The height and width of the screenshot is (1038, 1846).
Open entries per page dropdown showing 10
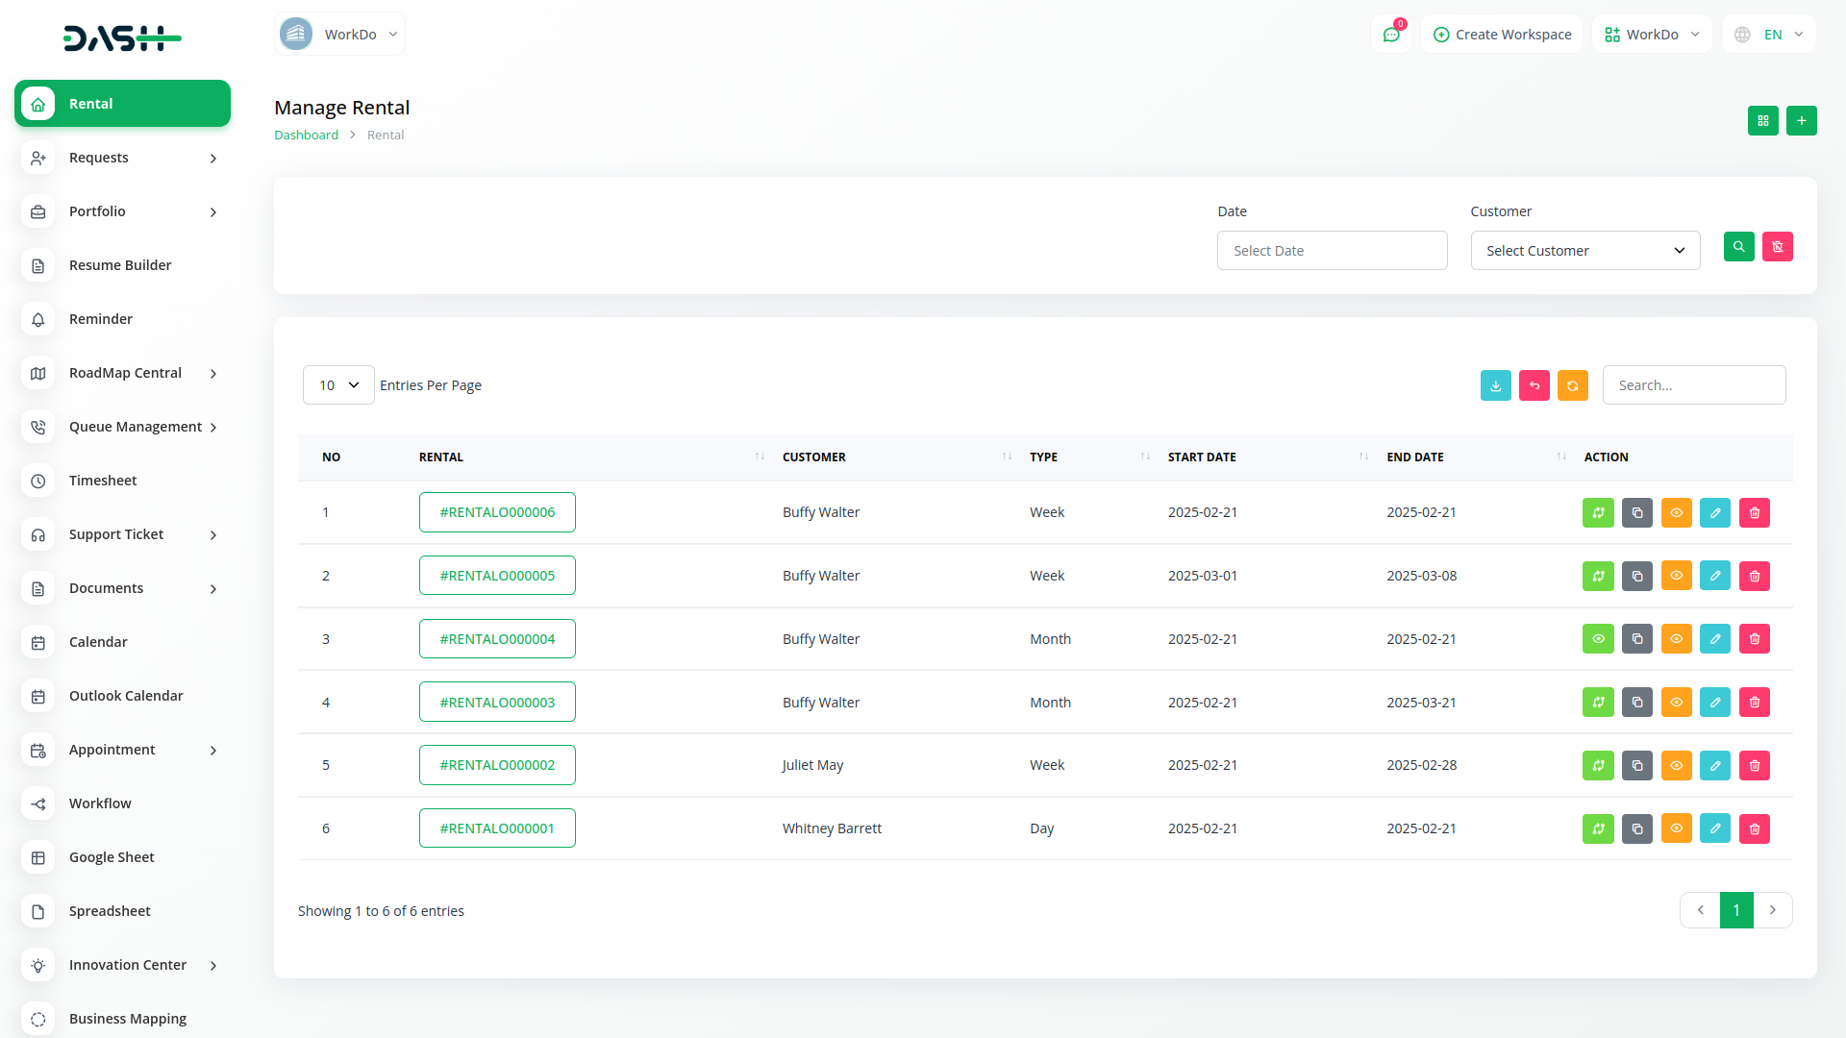pos(338,385)
